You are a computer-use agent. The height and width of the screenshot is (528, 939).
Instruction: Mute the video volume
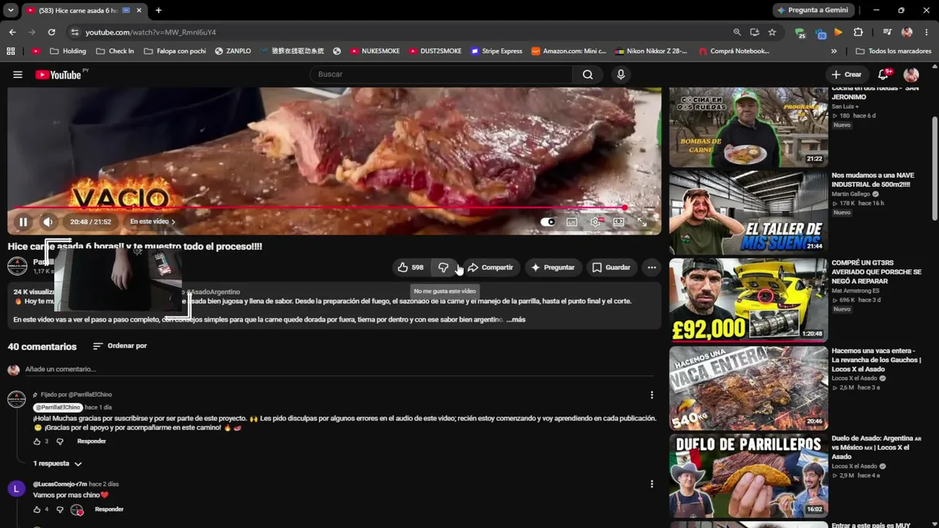[48, 221]
